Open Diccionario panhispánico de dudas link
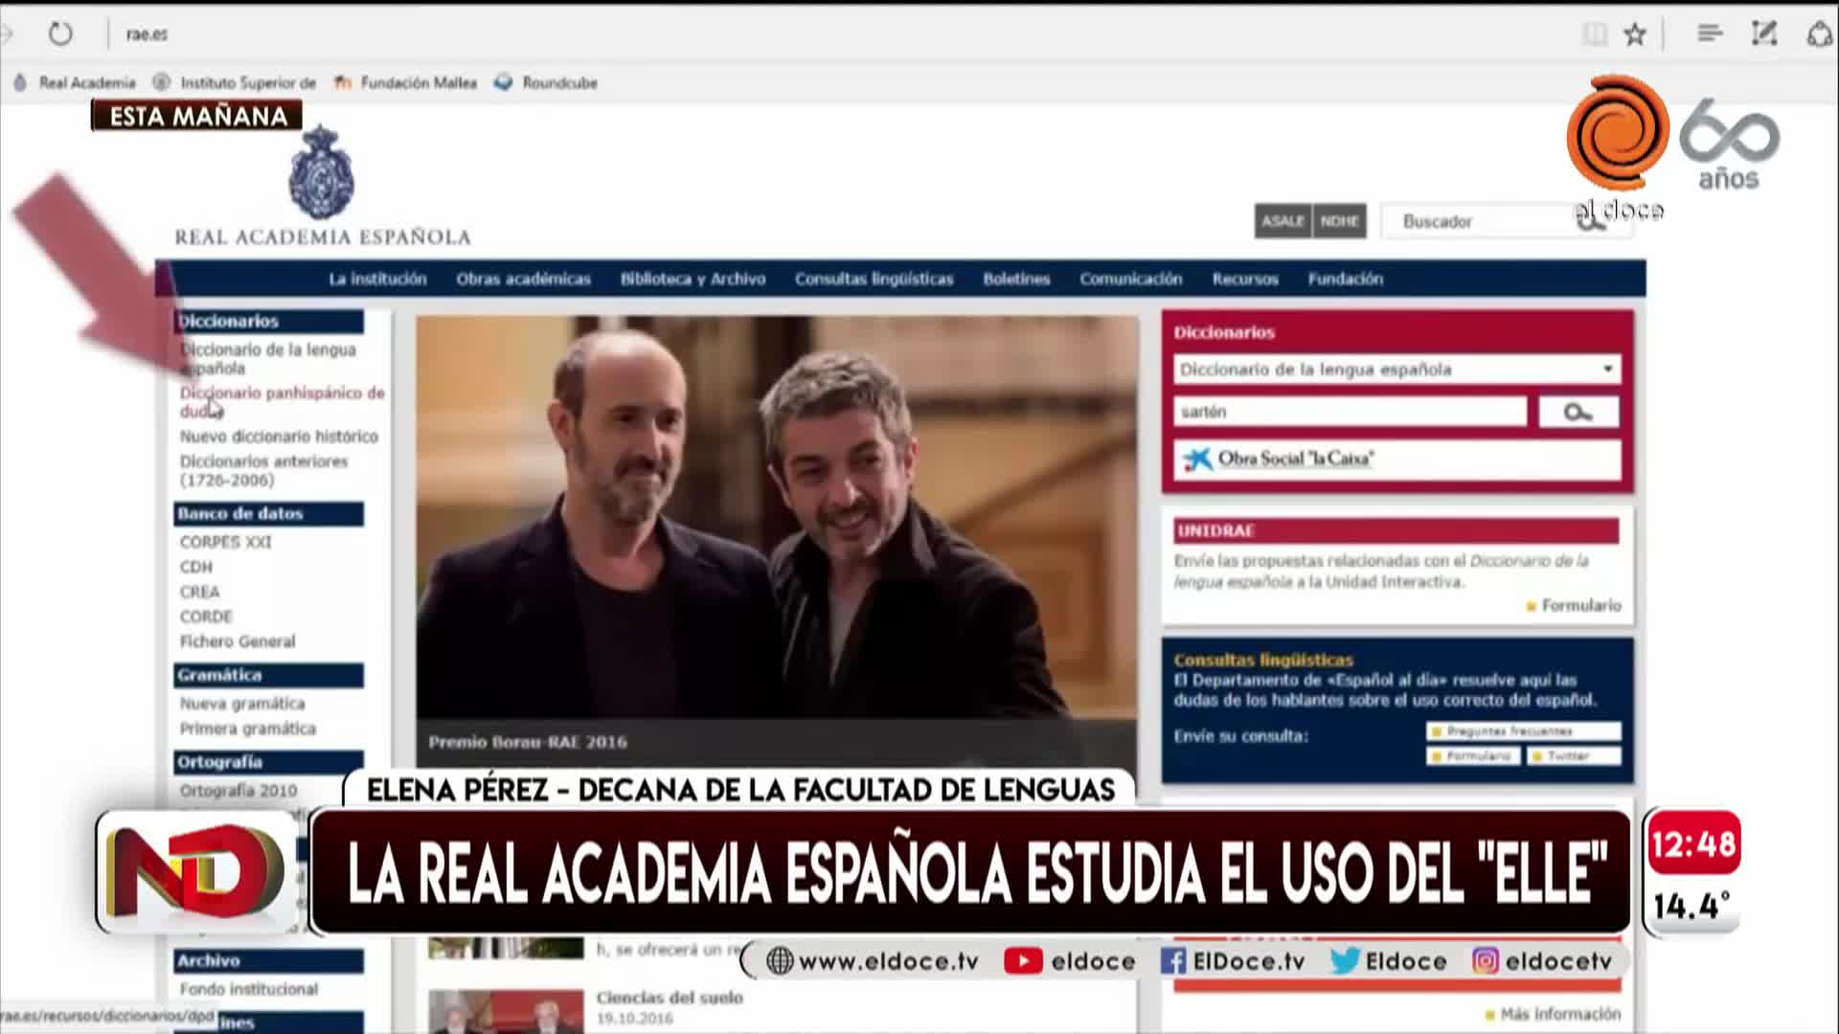 (x=282, y=402)
